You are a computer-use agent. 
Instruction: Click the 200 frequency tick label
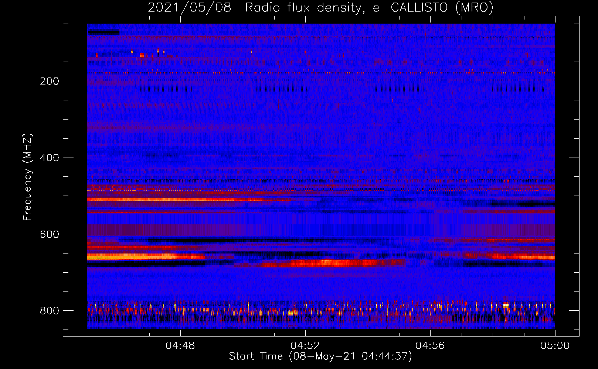click(50, 81)
